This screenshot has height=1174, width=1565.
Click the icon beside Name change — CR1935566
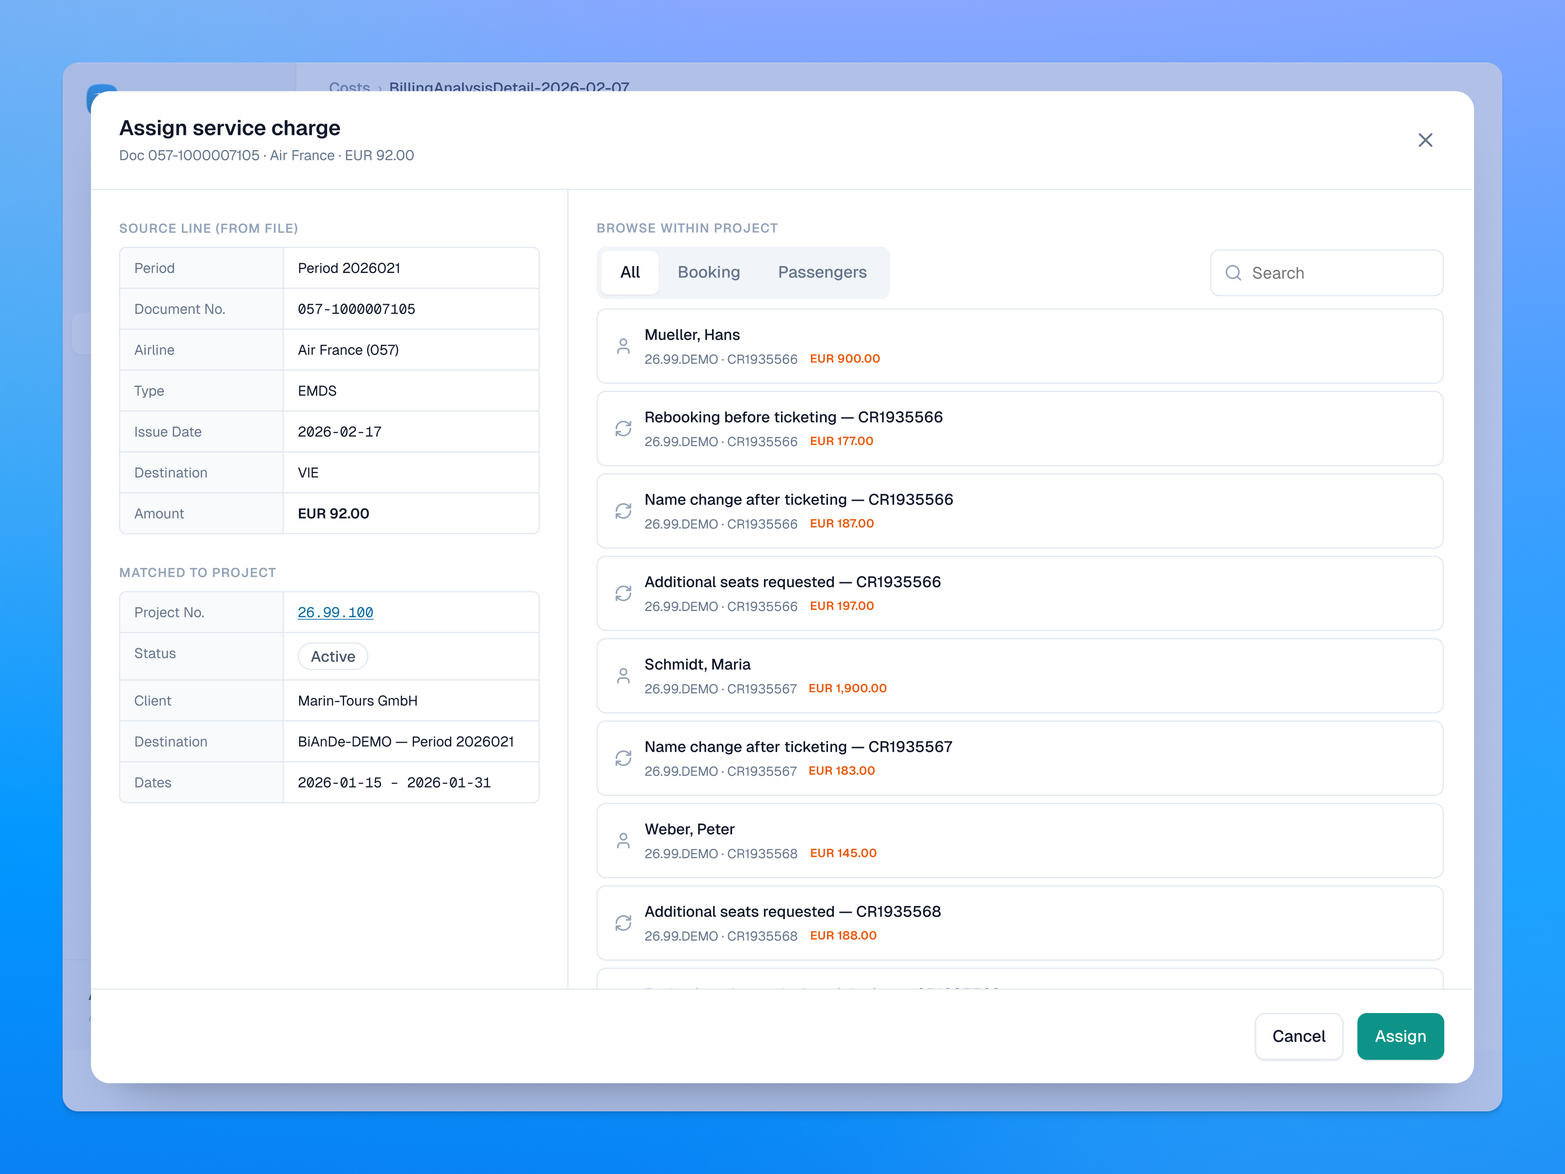click(x=624, y=511)
